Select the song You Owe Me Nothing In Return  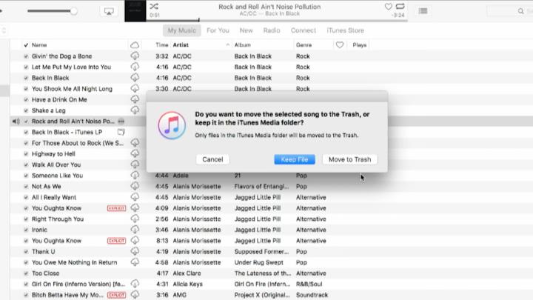tap(74, 262)
